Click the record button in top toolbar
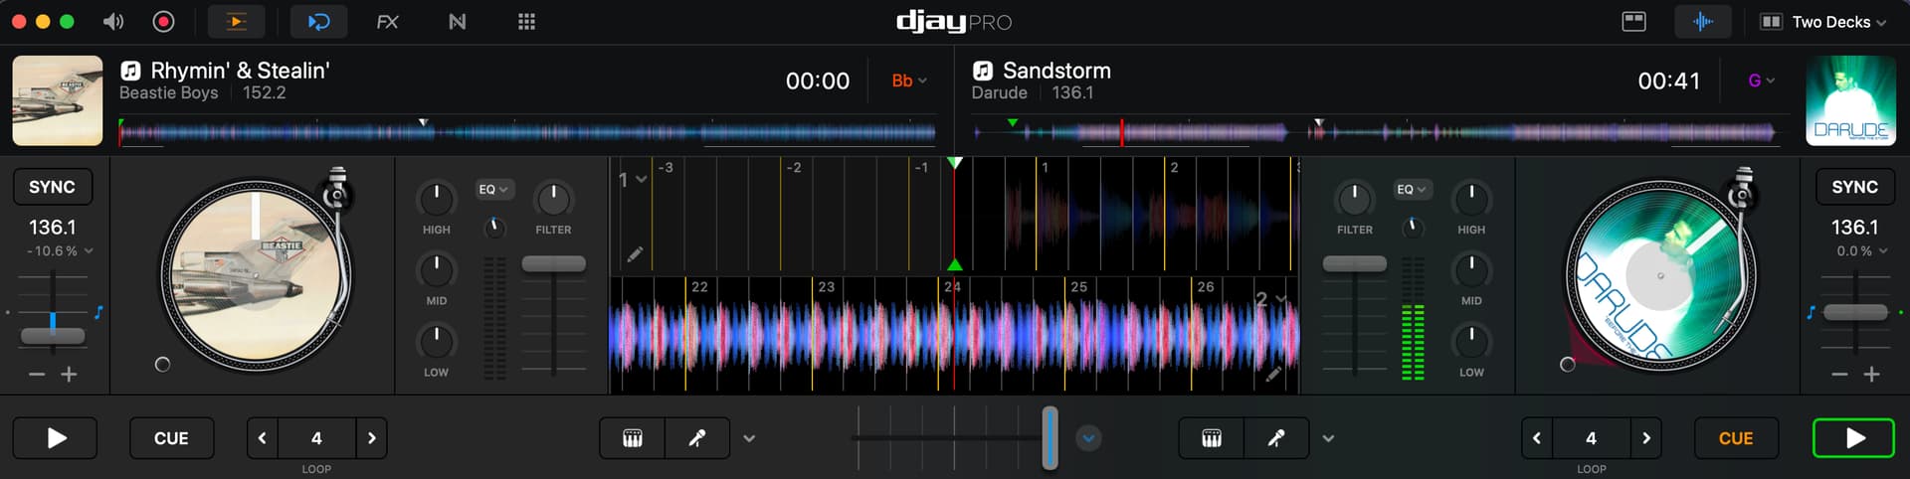The image size is (1910, 479). [164, 22]
